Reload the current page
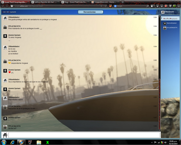This screenshot has width=181, height=145. [106, 6]
